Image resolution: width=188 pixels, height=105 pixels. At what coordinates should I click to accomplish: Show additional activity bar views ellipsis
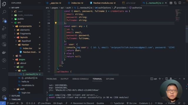[4, 69]
